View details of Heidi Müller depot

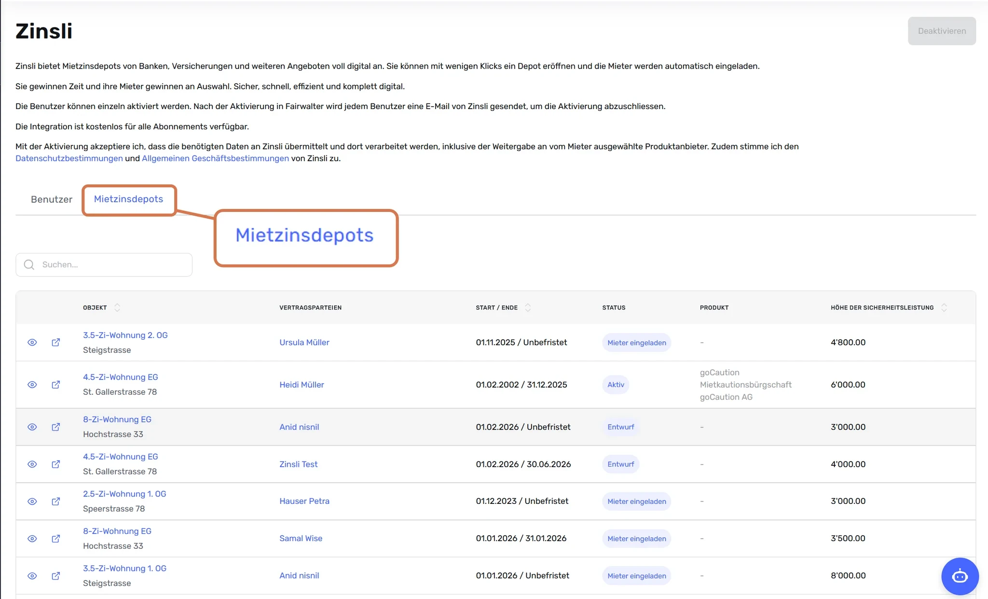coord(32,385)
